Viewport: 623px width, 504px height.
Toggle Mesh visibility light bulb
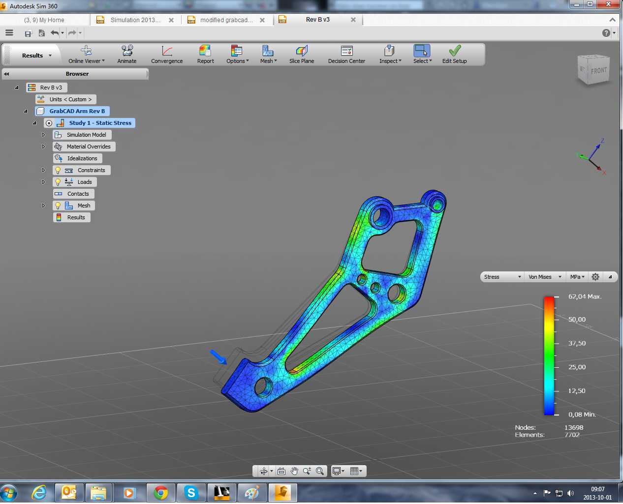tap(58, 206)
